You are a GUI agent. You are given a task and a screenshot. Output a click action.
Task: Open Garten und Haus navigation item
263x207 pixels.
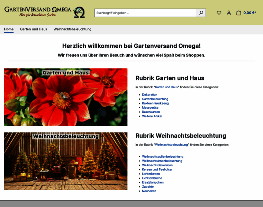pyautogui.click(x=33, y=29)
